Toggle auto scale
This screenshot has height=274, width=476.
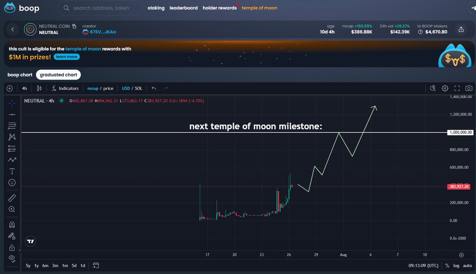click(x=467, y=265)
